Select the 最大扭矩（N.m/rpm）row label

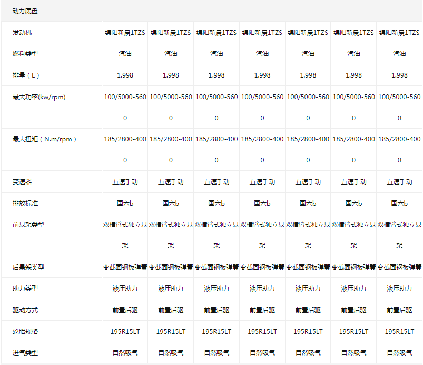[x=44, y=139]
